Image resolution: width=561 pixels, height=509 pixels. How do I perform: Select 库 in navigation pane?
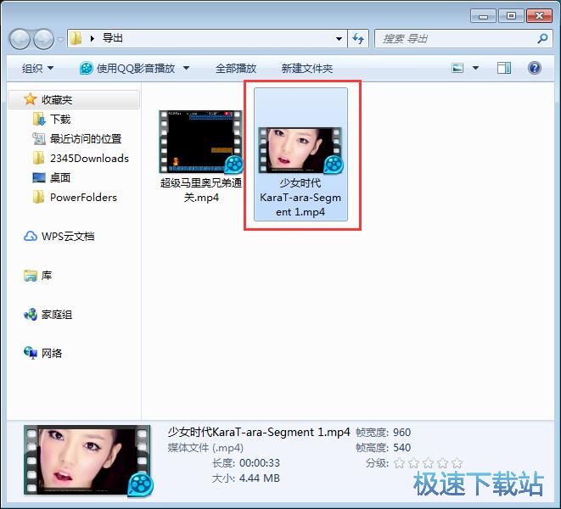47,276
